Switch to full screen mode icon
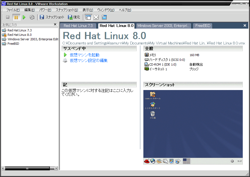The height and width of the screenshot is (177, 250). [x=96, y=17]
